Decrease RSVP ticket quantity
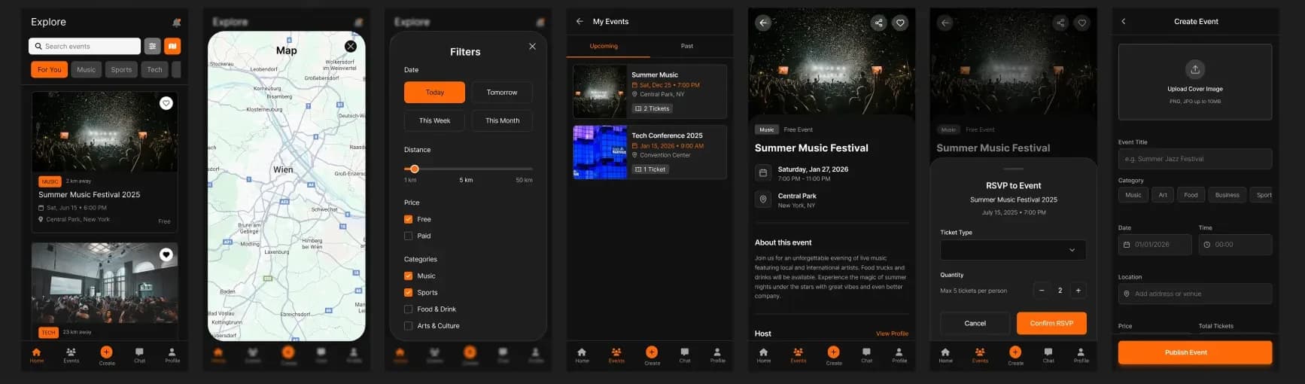Image resolution: width=1305 pixels, height=384 pixels. pos(1042,291)
